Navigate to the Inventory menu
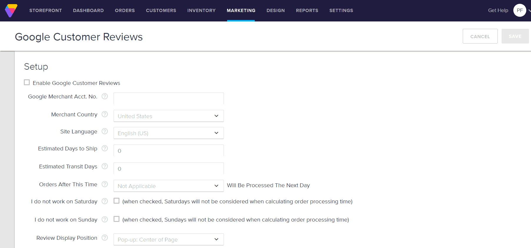 202,11
